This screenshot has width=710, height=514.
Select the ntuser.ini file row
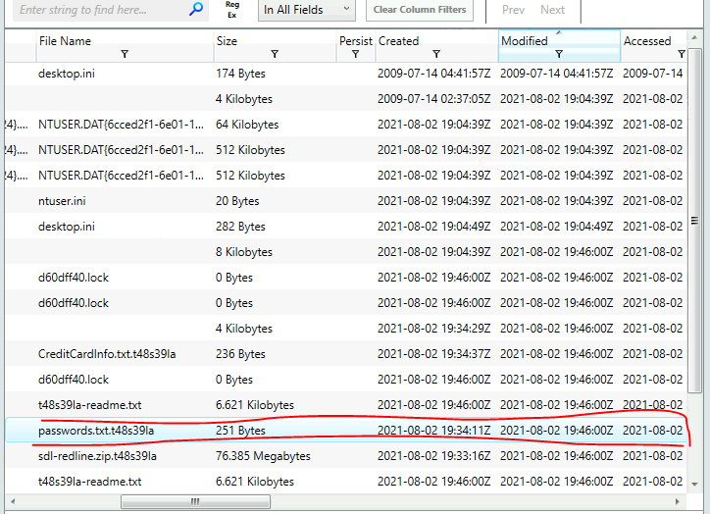click(x=346, y=201)
